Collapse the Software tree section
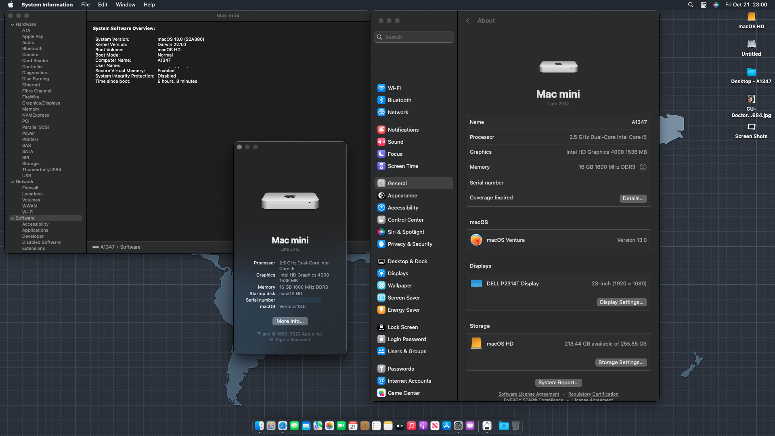 click(x=13, y=218)
